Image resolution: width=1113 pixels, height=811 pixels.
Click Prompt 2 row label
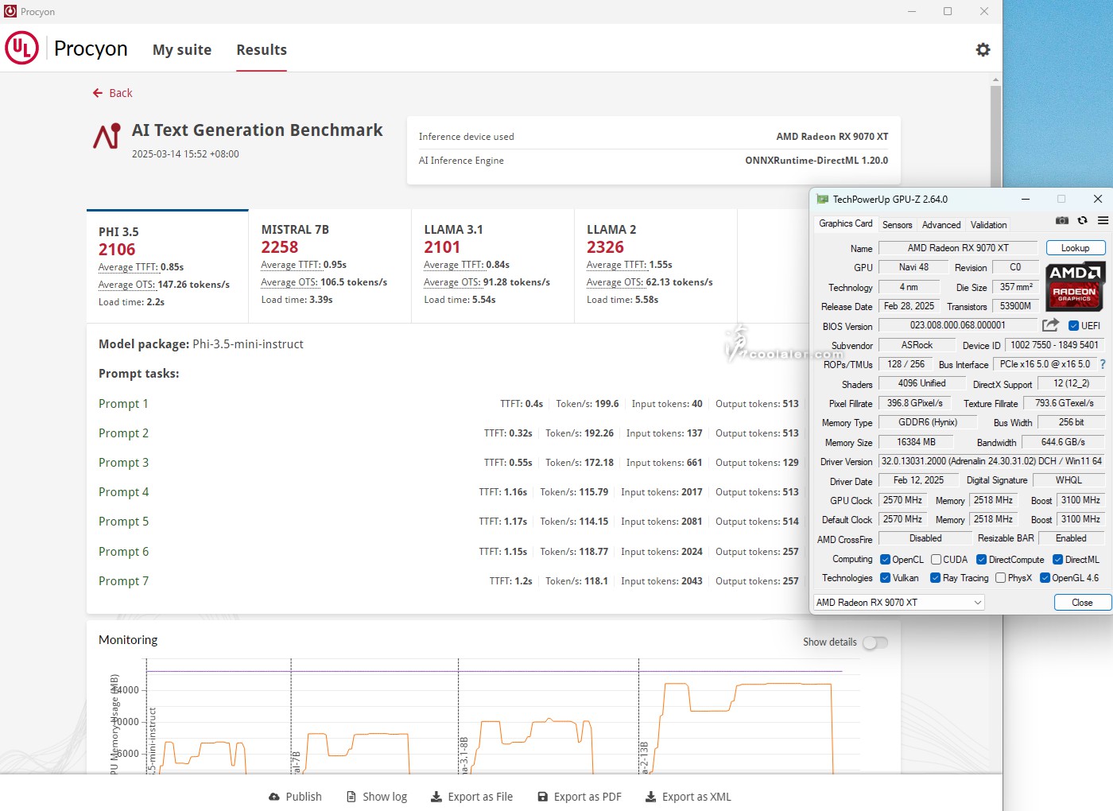pyautogui.click(x=123, y=433)
